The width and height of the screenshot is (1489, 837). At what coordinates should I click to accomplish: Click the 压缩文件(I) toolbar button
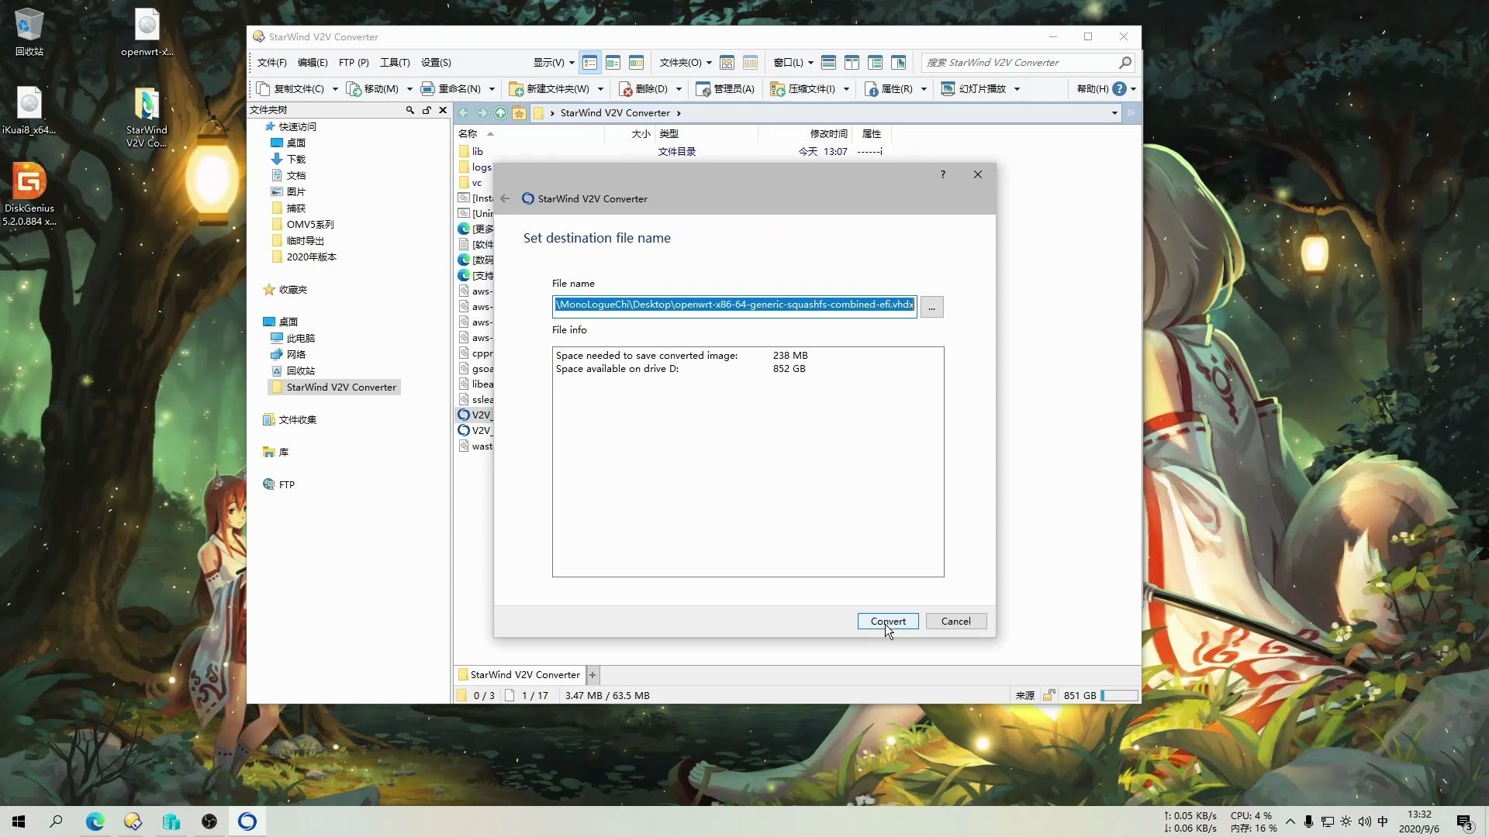tap(803, 89)
